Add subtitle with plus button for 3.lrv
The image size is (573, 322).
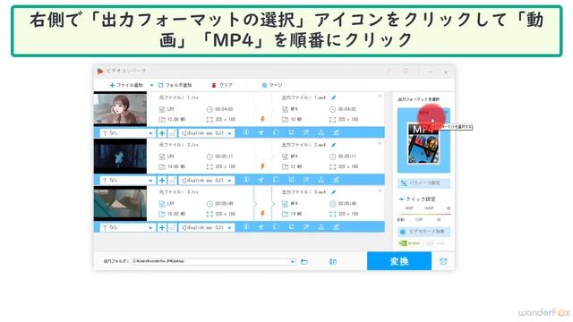tap(162, 227)
